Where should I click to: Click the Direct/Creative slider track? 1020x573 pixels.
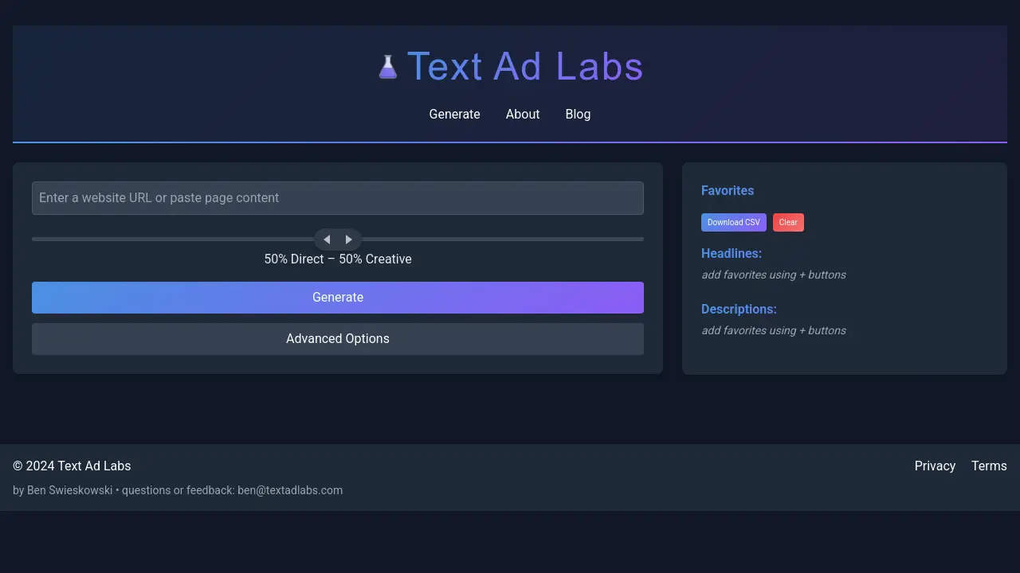pyautogui.click(x=338, y=240)
